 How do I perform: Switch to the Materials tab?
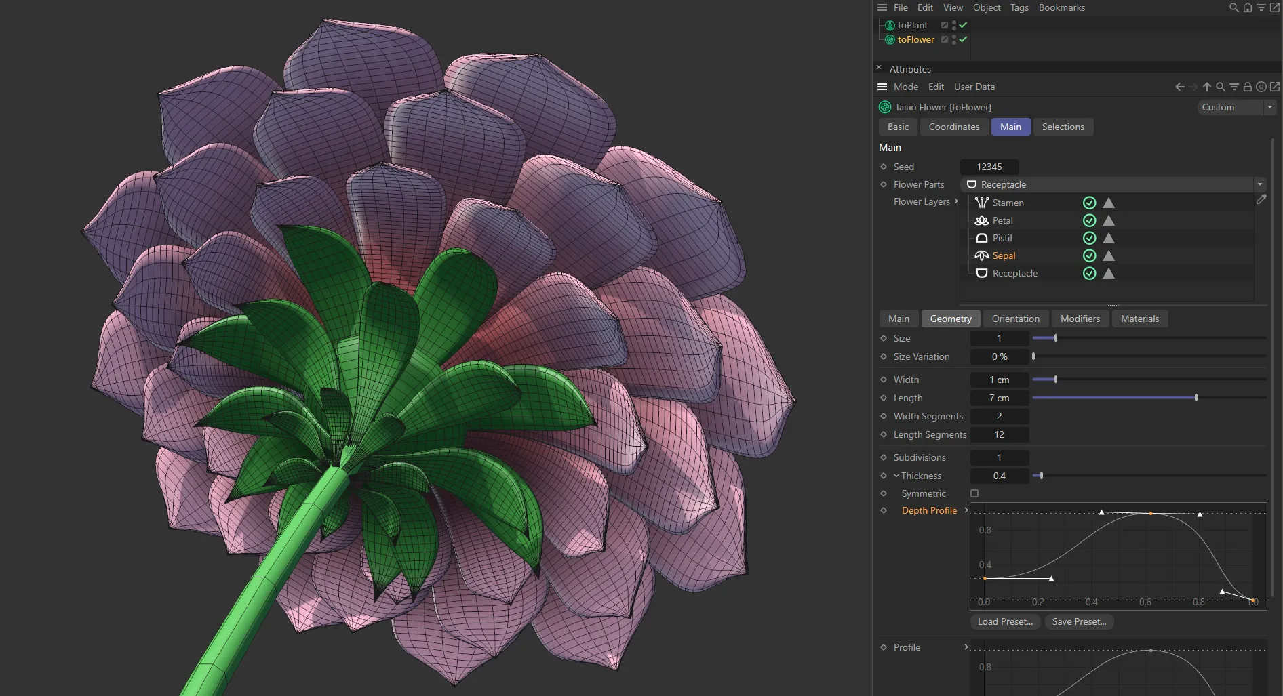coord(1140,319)
